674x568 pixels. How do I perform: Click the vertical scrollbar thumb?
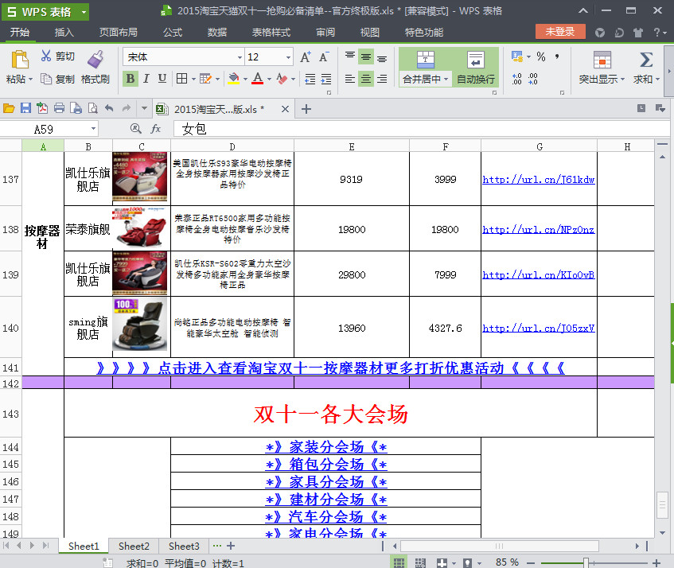pos(662,505)
